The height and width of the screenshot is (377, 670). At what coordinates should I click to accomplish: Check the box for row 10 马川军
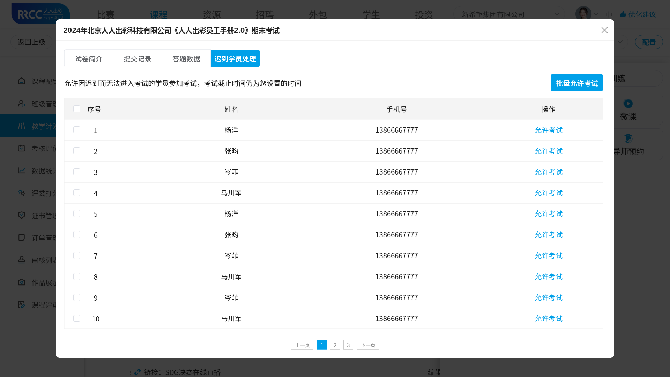(x=77, y=318)
